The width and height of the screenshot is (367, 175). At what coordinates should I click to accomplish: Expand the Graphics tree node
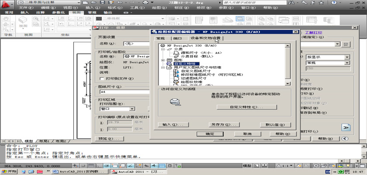click(163, 60)
